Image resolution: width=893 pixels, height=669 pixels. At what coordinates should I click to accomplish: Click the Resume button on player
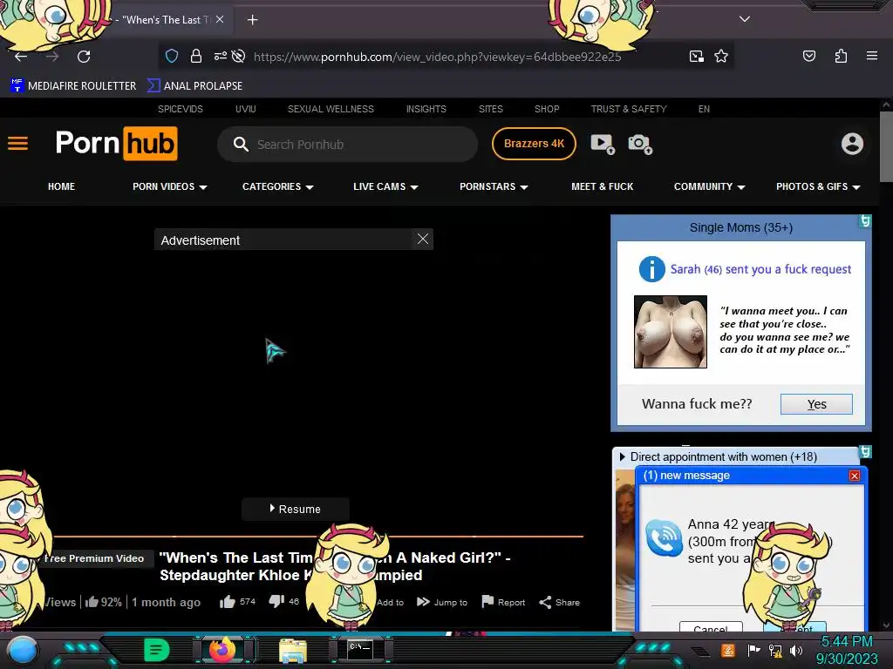(x=295, y=509)
